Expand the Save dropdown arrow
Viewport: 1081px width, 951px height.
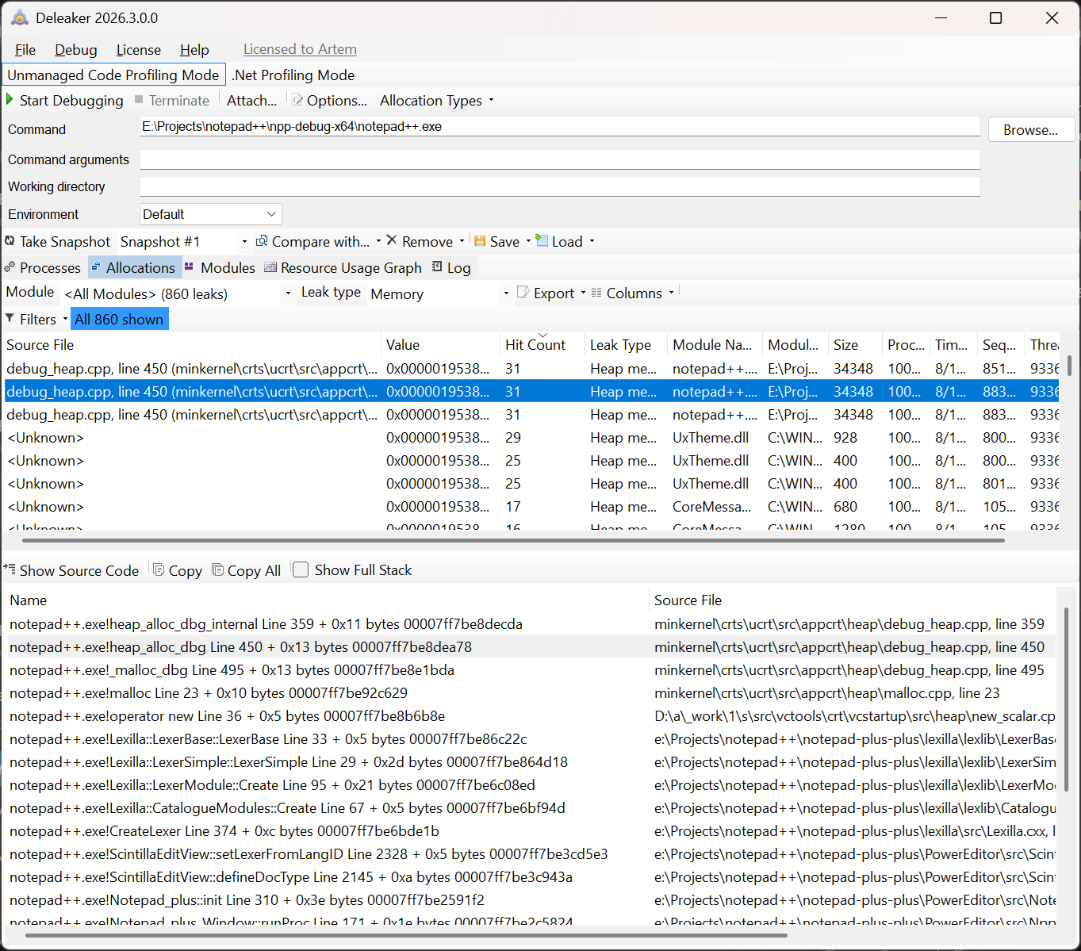click(528, 241)
